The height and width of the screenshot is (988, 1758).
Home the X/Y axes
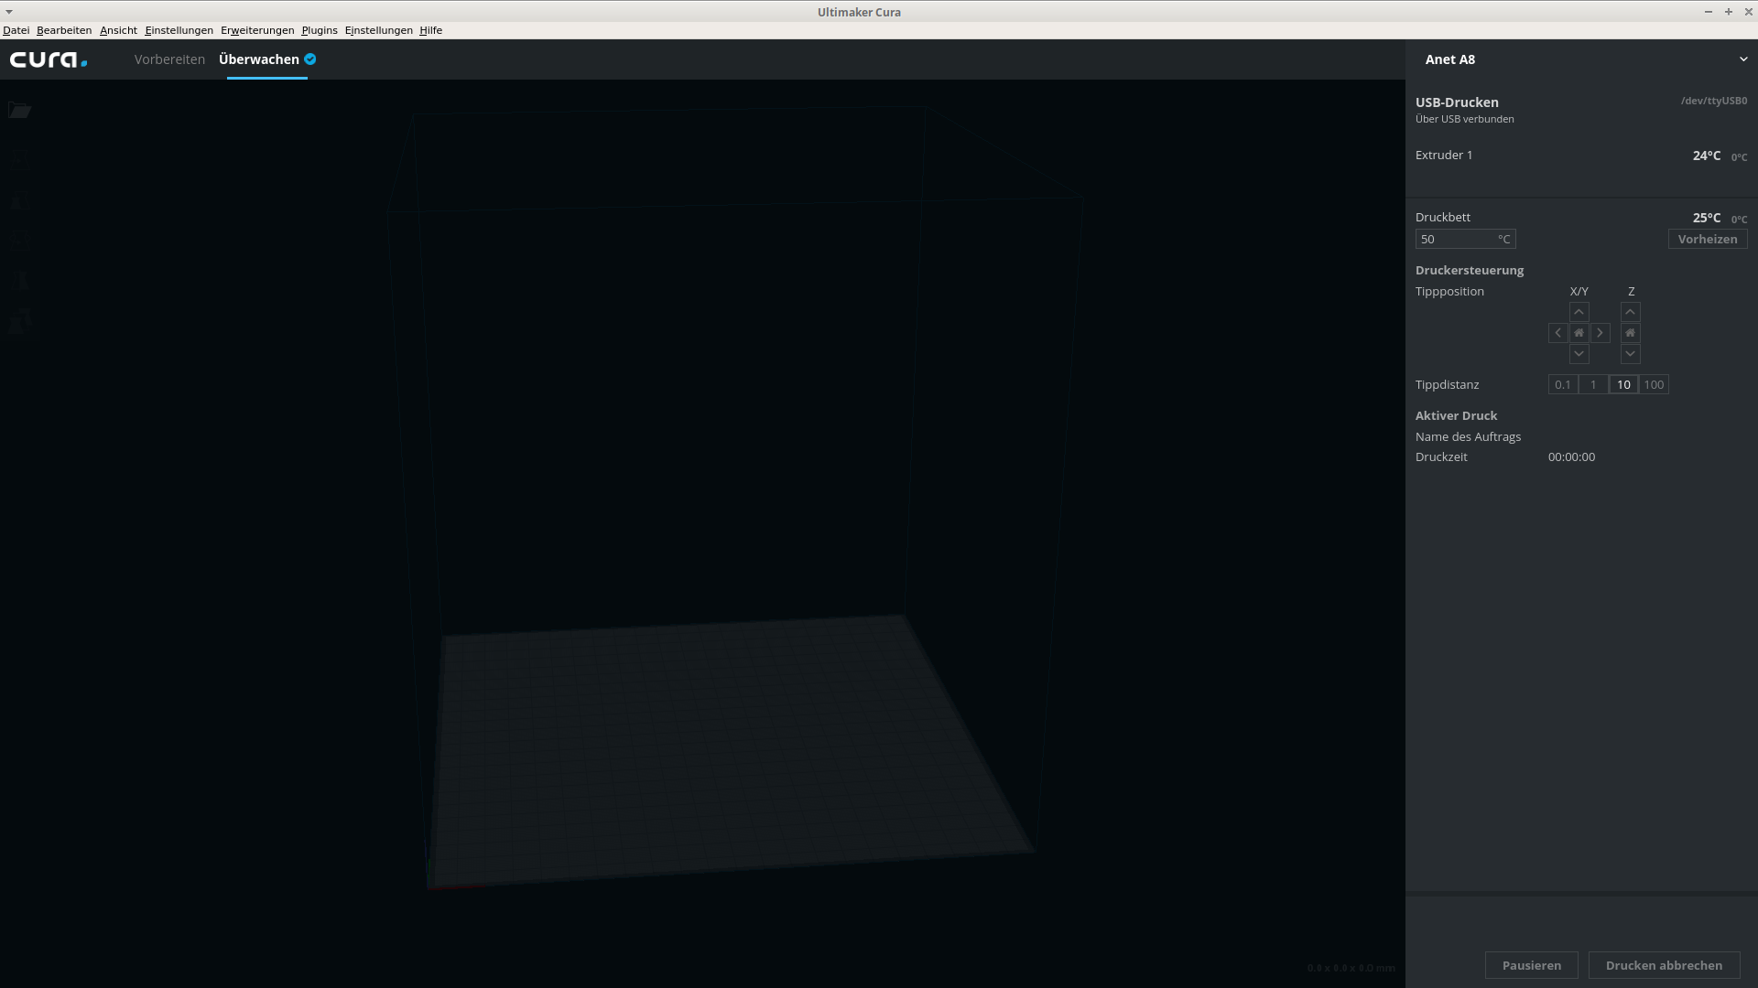click(x=1579, y=333)
